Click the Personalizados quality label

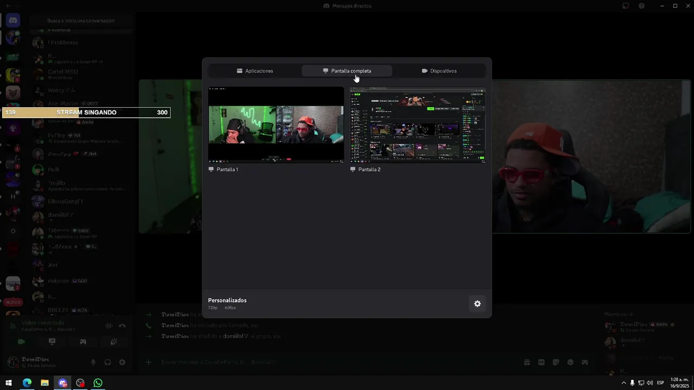point(227,300)
